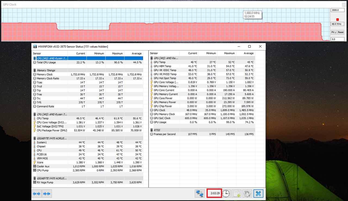Maximize the HWiNFO64 Sensor Status window
The width and height of the screenshot is (348, 201).
pos(249,46)
